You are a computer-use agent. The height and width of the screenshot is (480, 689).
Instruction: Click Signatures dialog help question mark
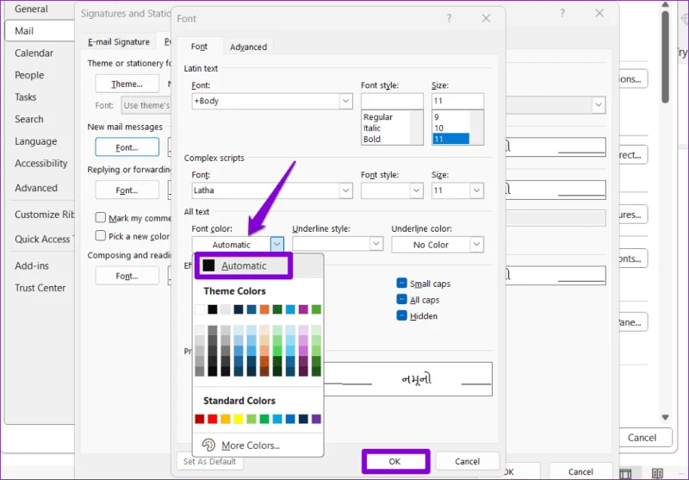point(562,13)
